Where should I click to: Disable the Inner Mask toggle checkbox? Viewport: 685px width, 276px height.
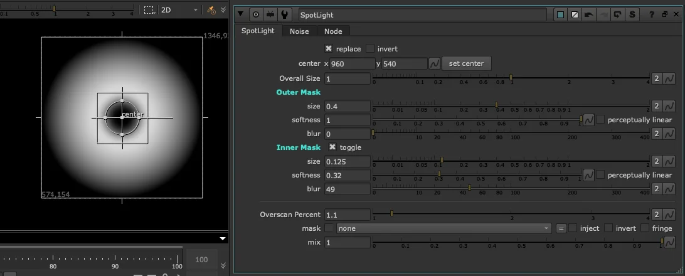(332, 147)
